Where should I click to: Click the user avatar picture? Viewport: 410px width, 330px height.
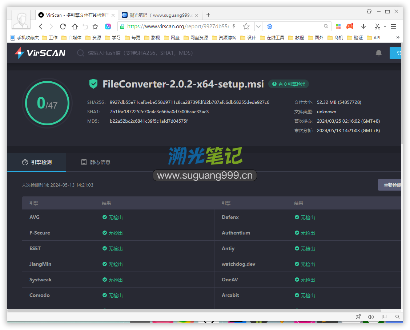point(21,20)
